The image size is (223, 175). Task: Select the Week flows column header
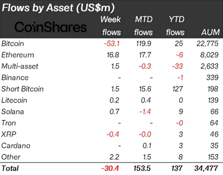tap(111, 25)
